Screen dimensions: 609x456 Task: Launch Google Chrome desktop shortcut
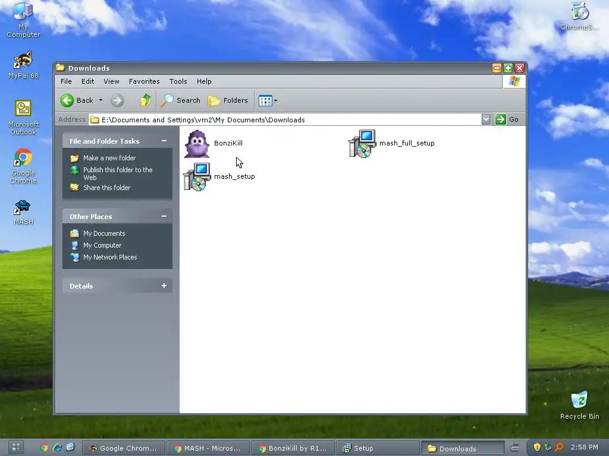pyautogui.click(x=23, y=166)
